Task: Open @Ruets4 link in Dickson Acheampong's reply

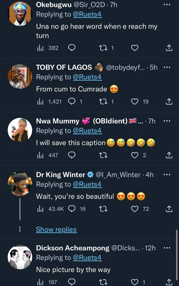Action: coord(88,257)
